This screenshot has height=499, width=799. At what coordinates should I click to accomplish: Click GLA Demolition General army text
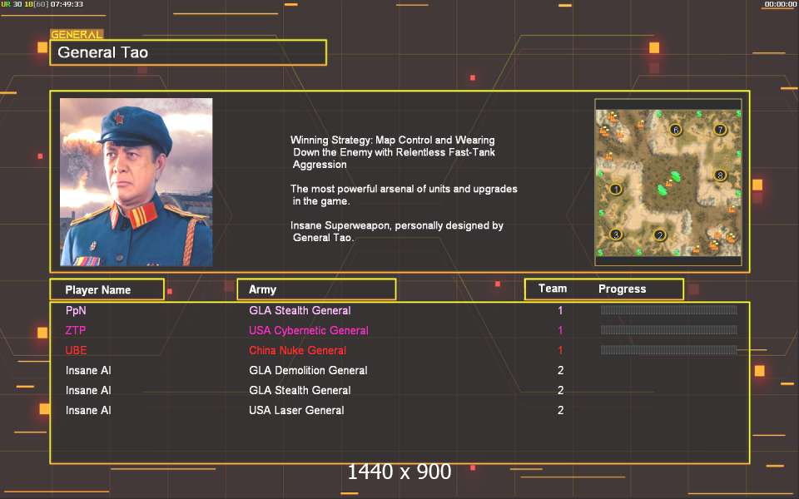[308, 370]
